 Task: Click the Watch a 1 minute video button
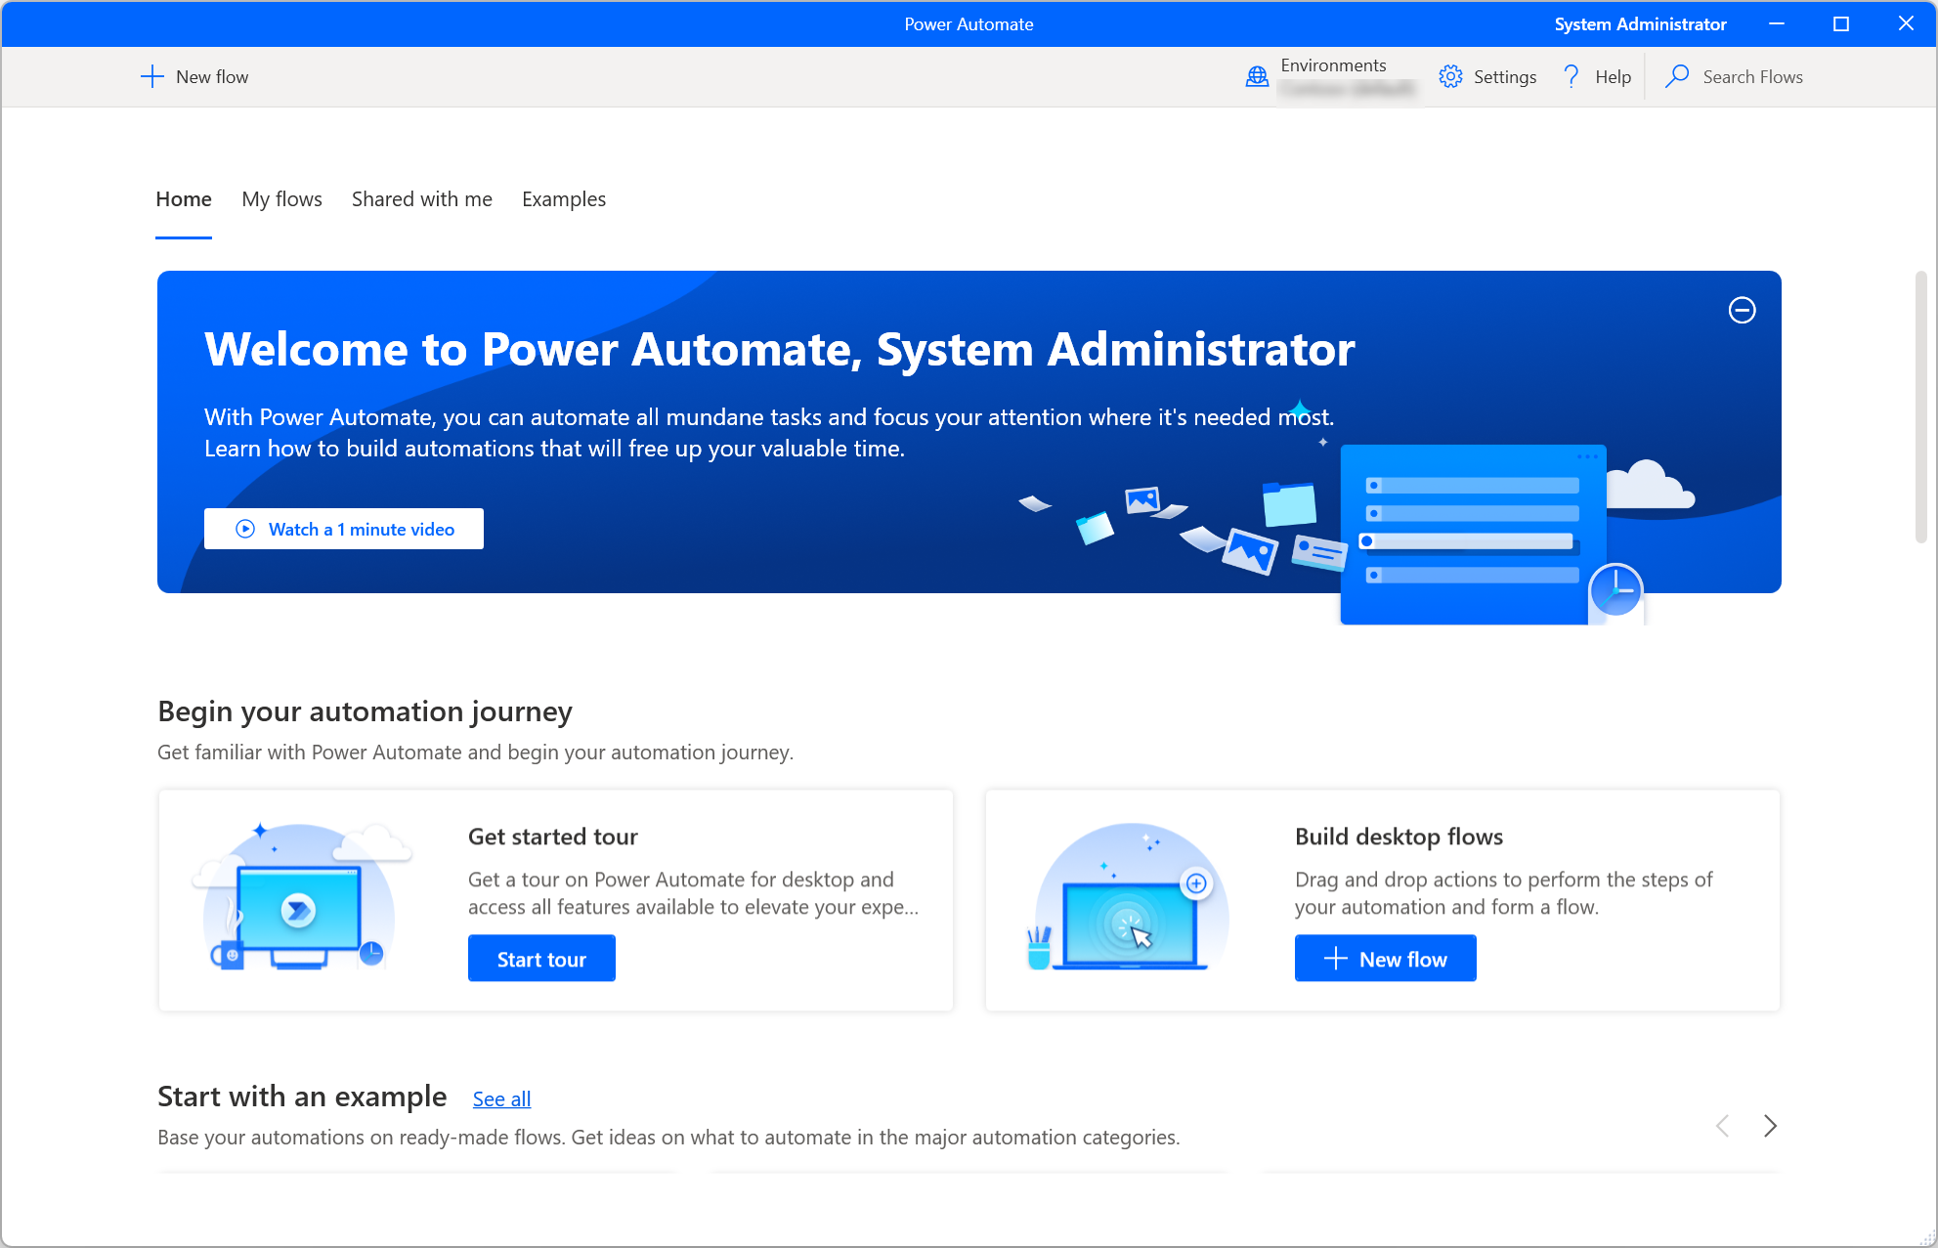pos(346,530)
